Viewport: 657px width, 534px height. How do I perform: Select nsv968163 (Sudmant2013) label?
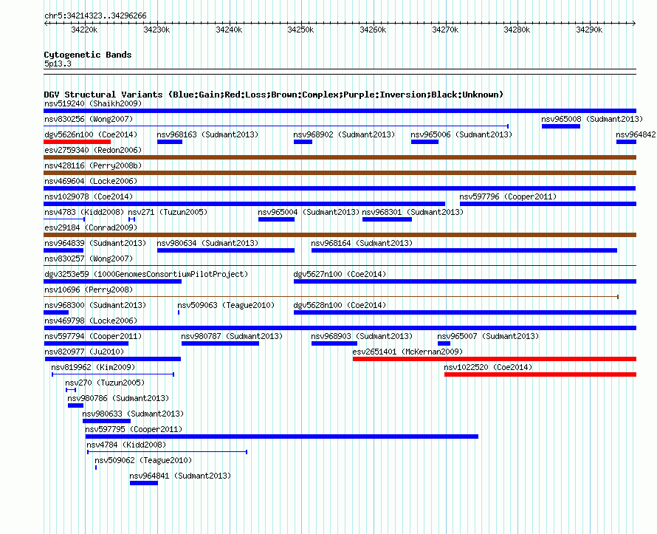(x=207, y=134)
